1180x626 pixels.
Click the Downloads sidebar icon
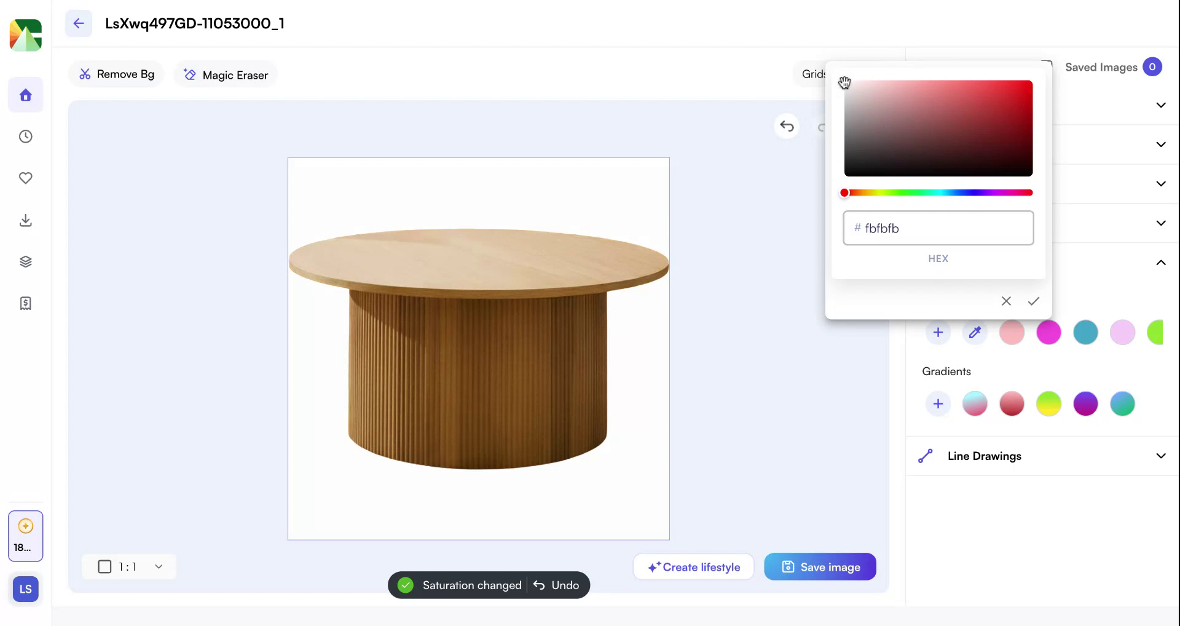[25, 220]
